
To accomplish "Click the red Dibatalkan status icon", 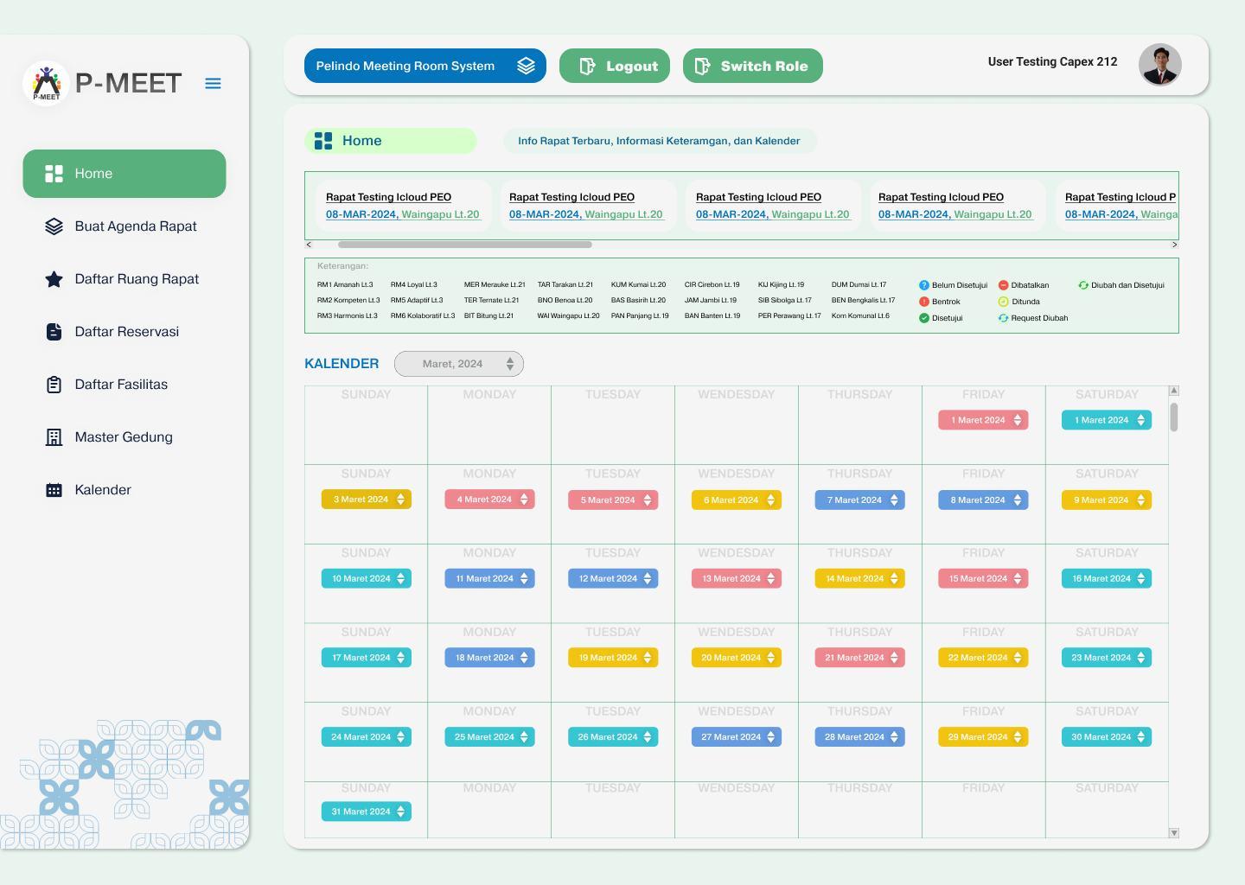I will (1003, 285).
